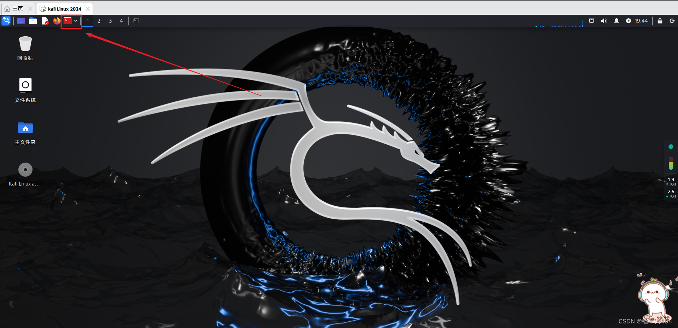
Task: Select the 回收站 trash desktop icon
Action: click(x=25, y=48)
